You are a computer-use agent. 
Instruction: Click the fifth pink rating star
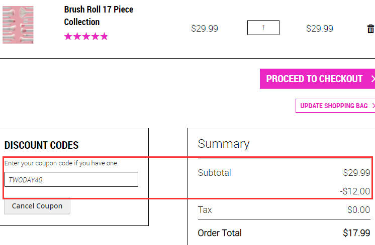coord(104,37)
